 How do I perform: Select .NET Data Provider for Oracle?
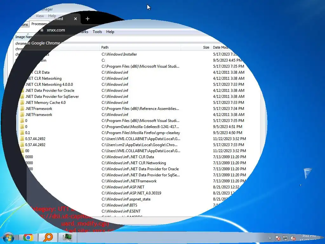pos(50,91)
